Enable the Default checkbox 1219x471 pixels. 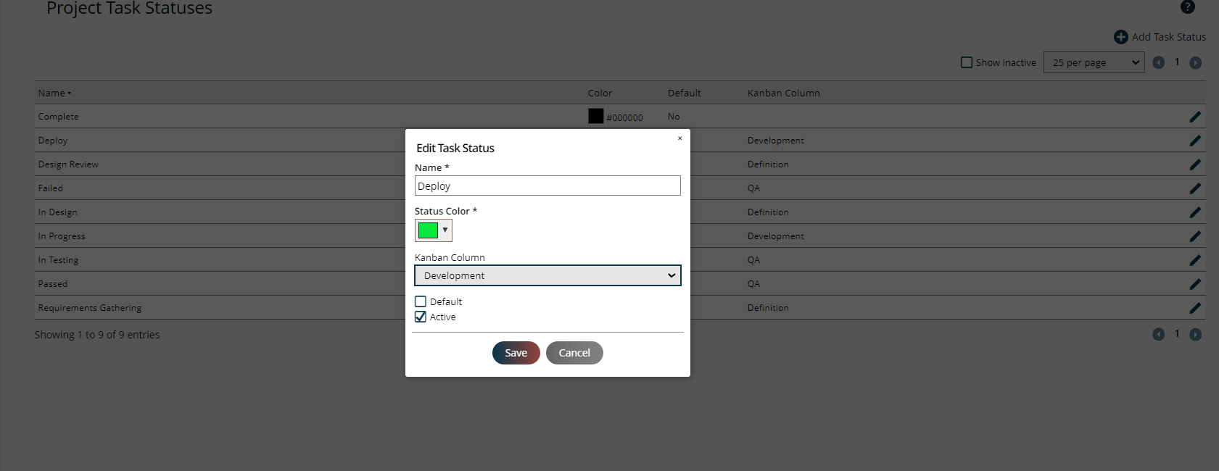coord(421,301)
